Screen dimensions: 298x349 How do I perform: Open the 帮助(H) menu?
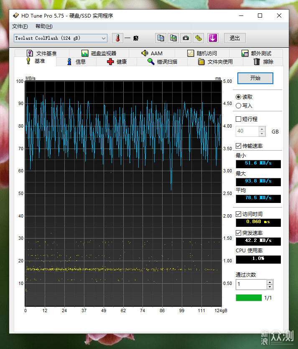(44, 26)
